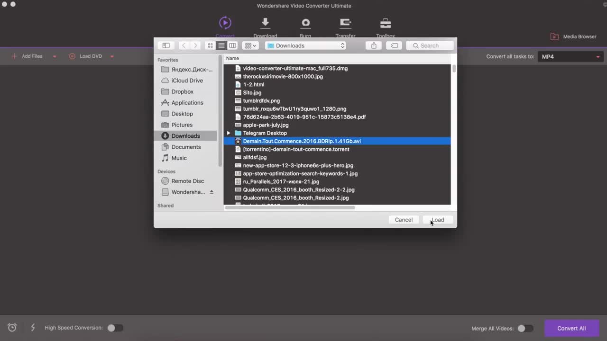Click the Cancel button
This screenshot has width=607, height=341.
(404, 220)
